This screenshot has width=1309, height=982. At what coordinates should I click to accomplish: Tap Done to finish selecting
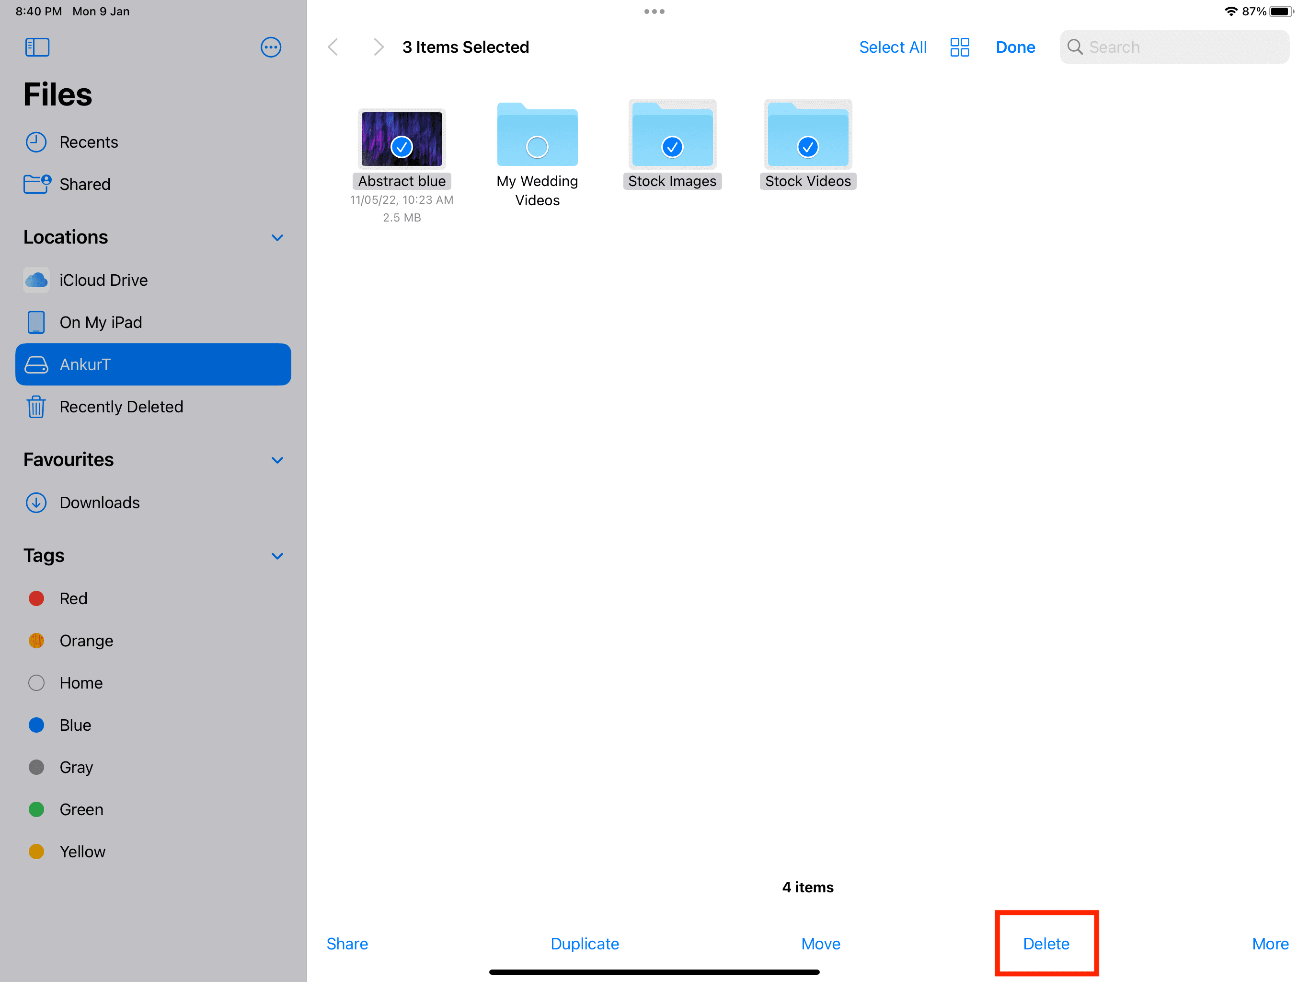click(x=1015, y=47)
